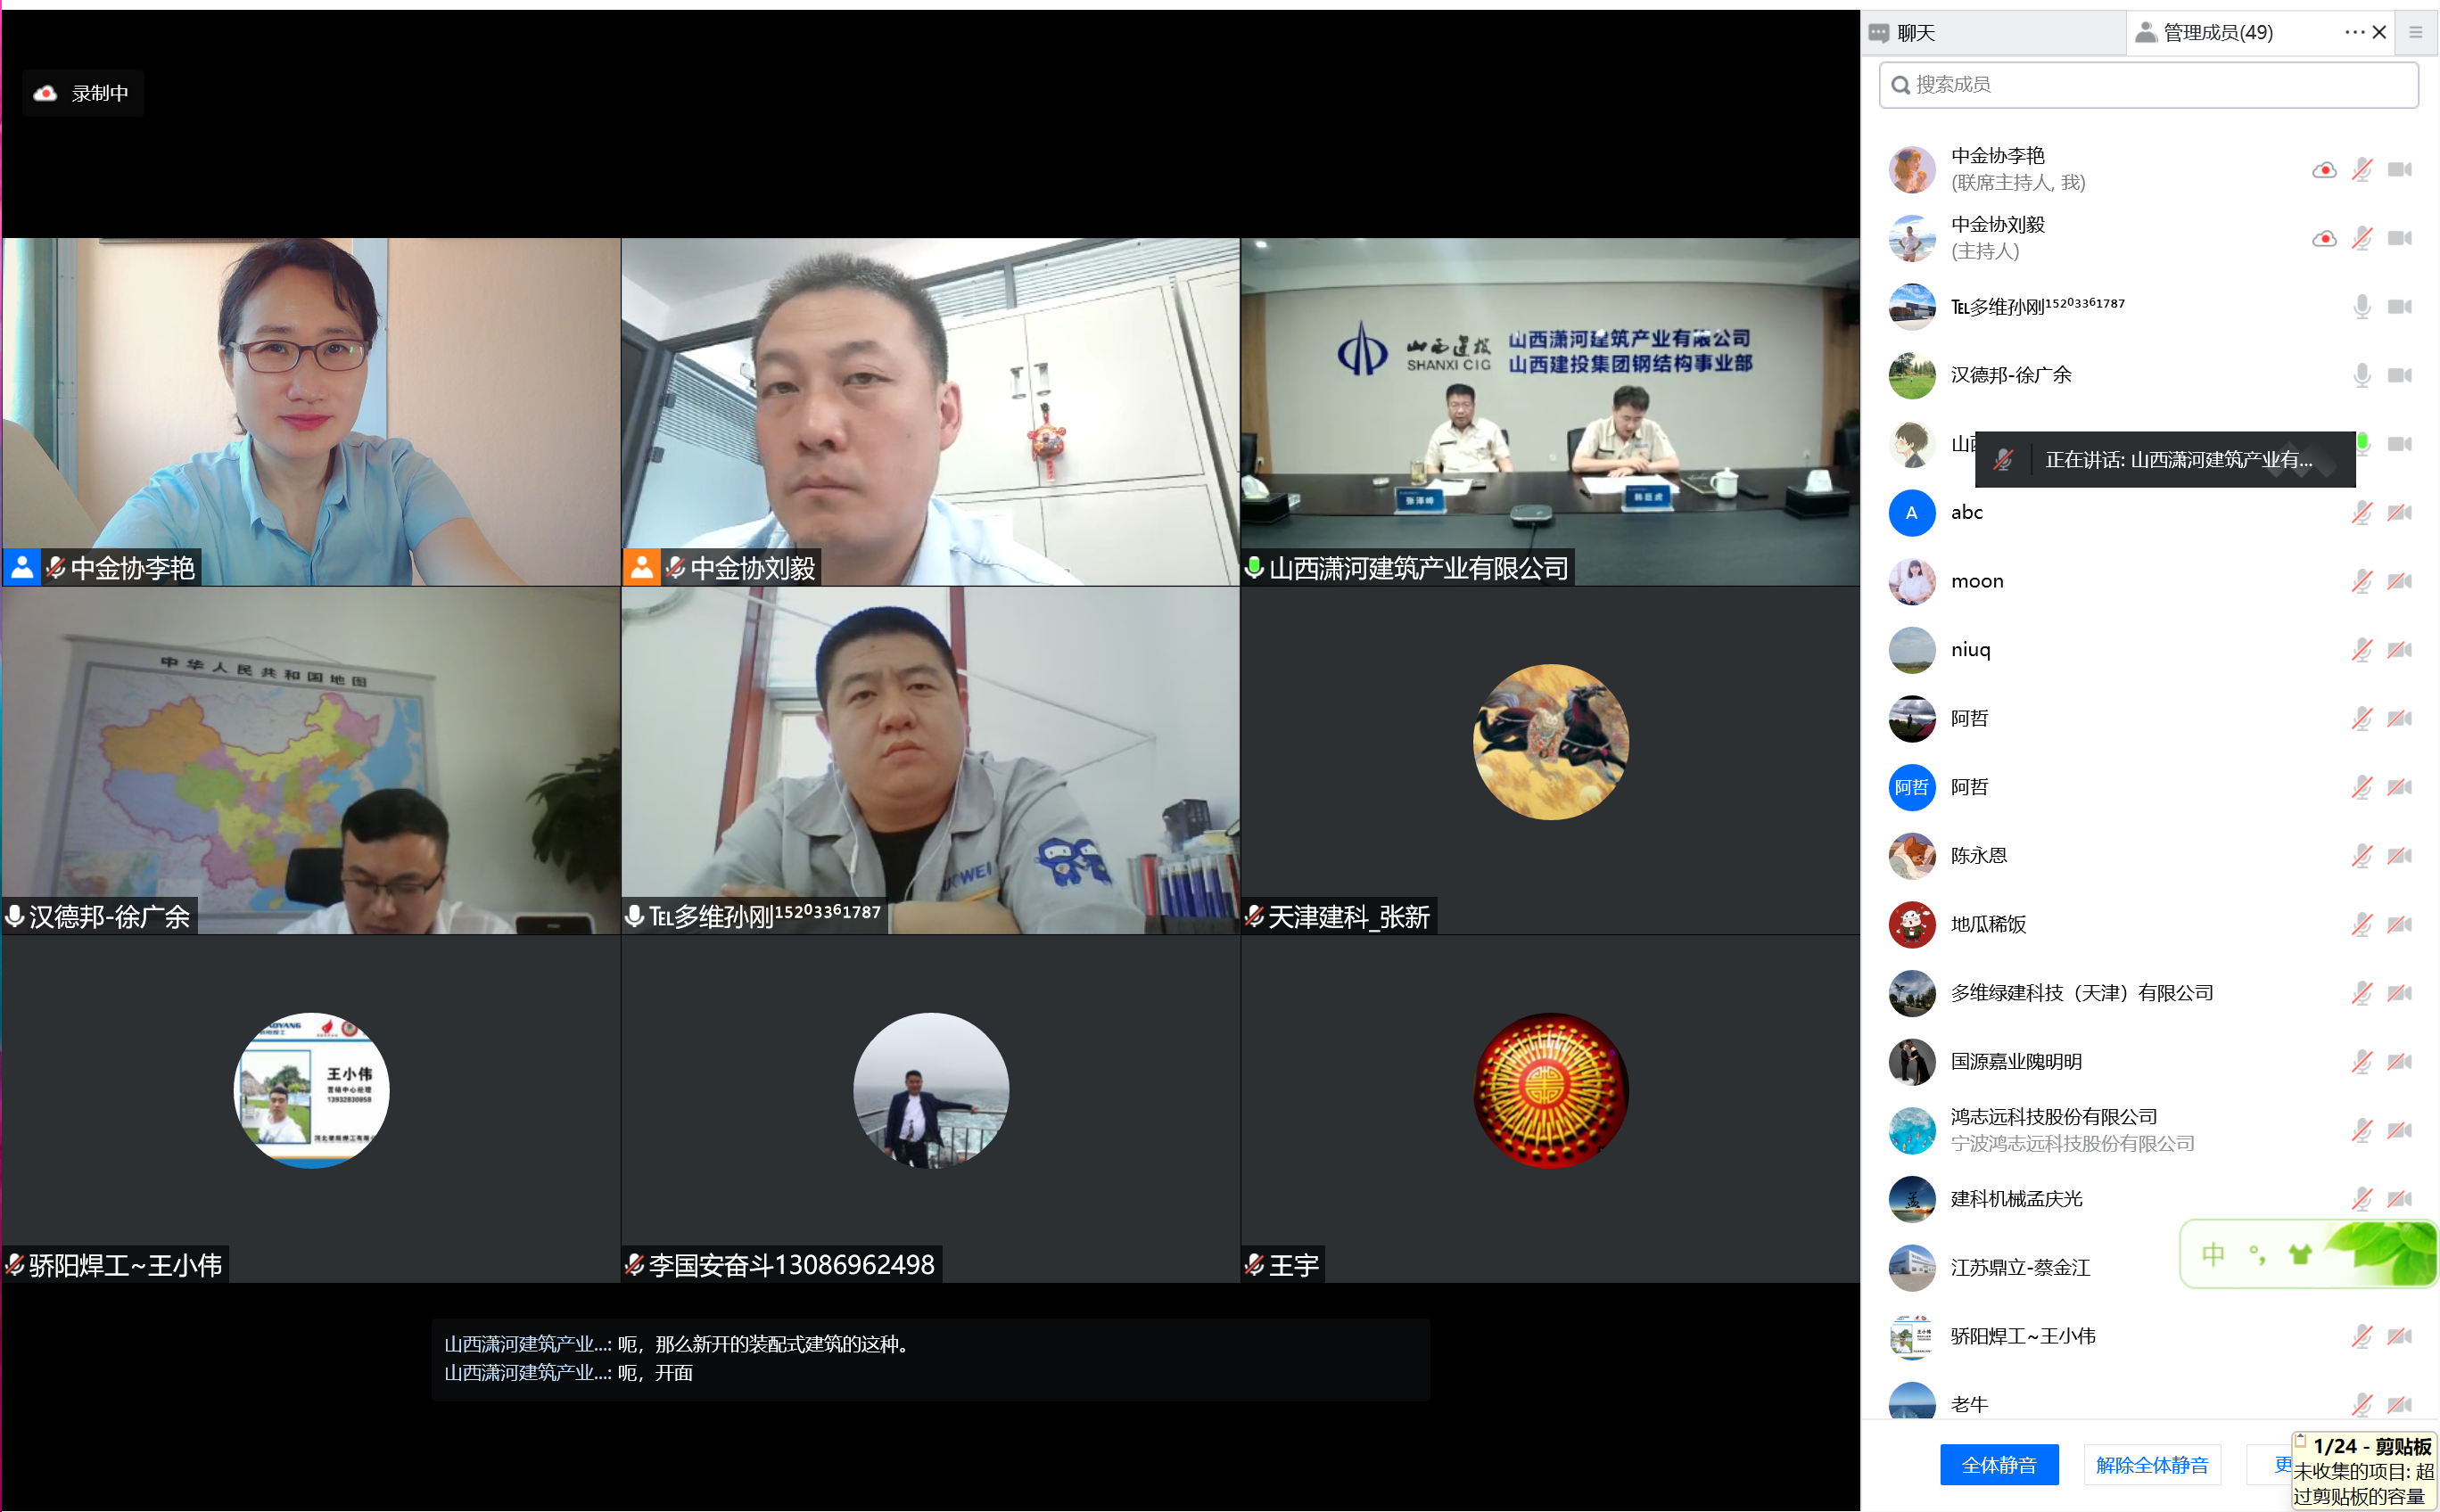Screen dimensions: 2440x1512
Task: Click the 骄阳焊工~王小伟 avatar tile
Action: pos(311,1109)
